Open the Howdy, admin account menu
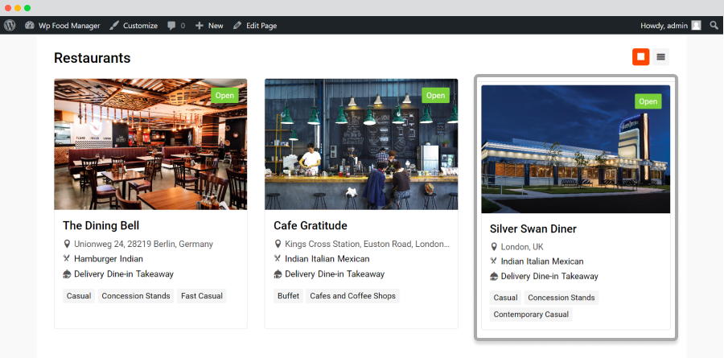The image size is (724, 358). point(671,26)
